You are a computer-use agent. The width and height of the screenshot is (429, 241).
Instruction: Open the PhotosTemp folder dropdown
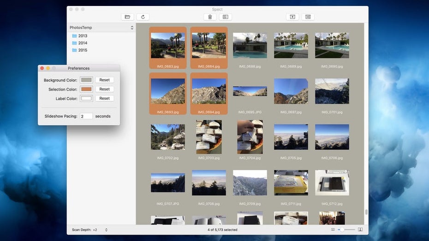tap(101, 28)
